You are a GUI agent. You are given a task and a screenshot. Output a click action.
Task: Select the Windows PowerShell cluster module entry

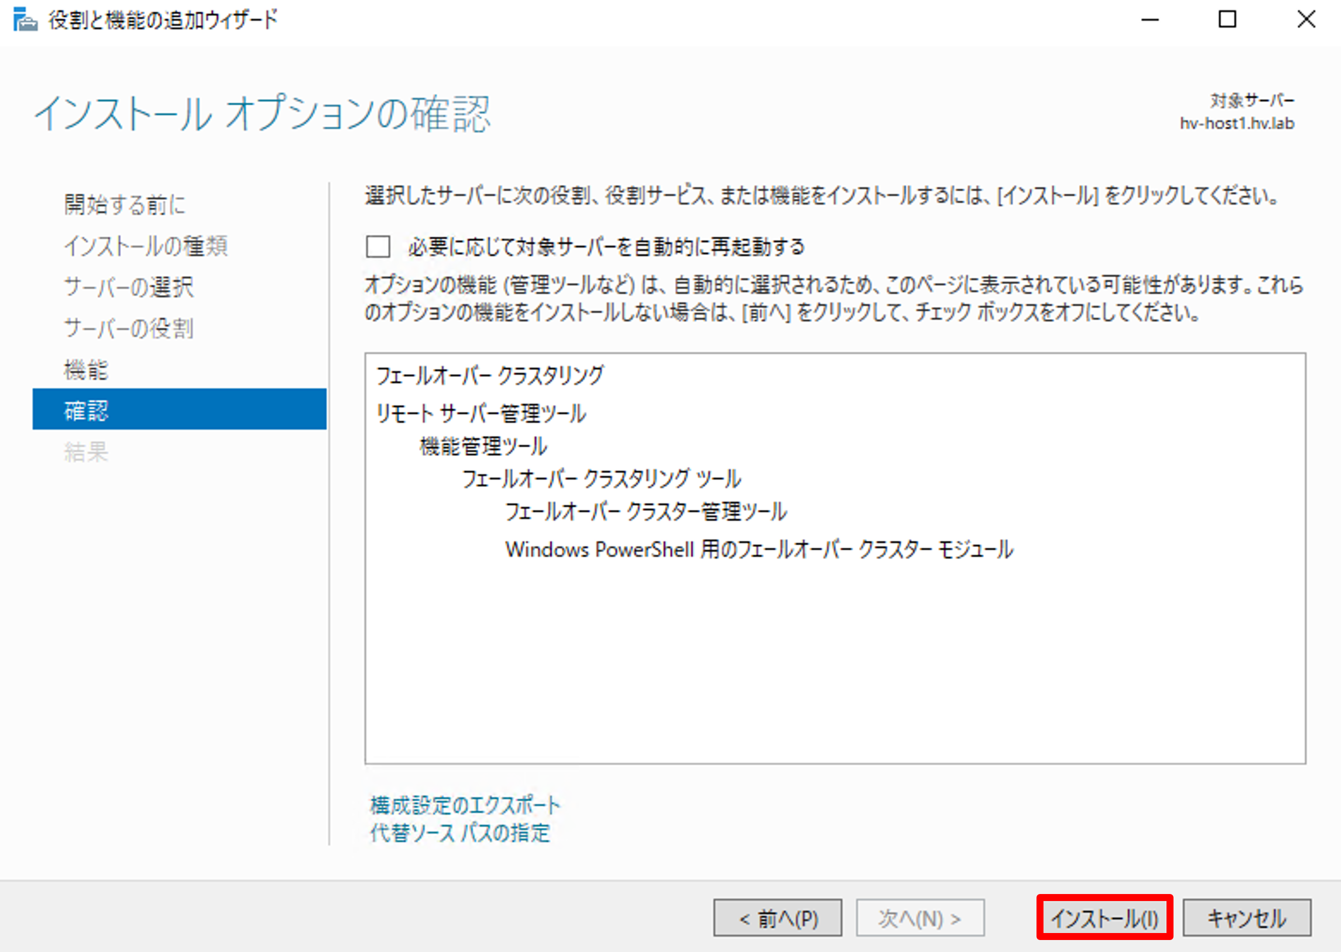[759, 549]
